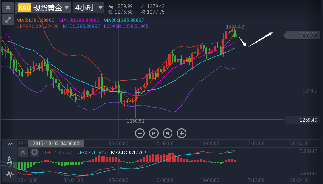The height and width of the screenshot is (184, 323).
Task: Jump to the latest candle (skip forward)
Action: pyautogui.click(x=167, y=133)
